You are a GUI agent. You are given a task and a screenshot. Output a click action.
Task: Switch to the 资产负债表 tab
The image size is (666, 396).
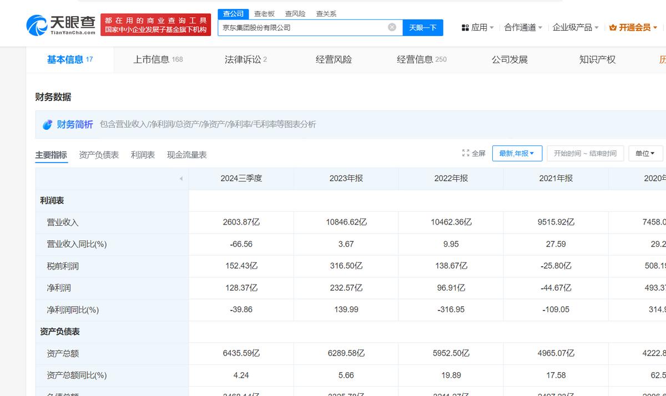pos(99,155)
